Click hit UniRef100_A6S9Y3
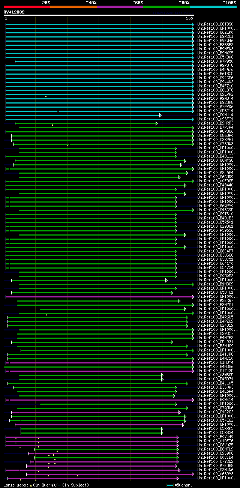 215,474
